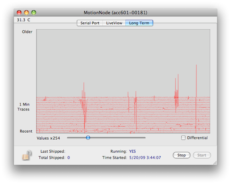Click the open padlock icon

pos(27,155)
